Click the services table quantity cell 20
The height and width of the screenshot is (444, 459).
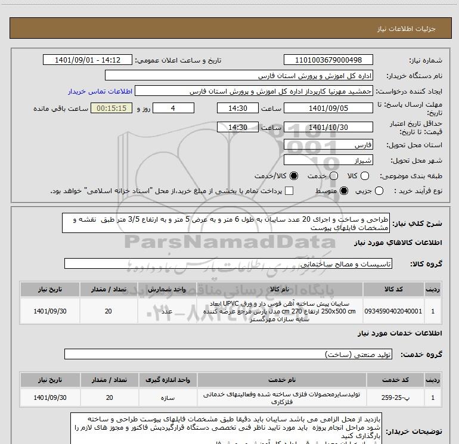(110, 398)
